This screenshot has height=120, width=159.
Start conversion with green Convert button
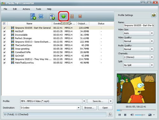pyautogui.click(x=64, y=16)
